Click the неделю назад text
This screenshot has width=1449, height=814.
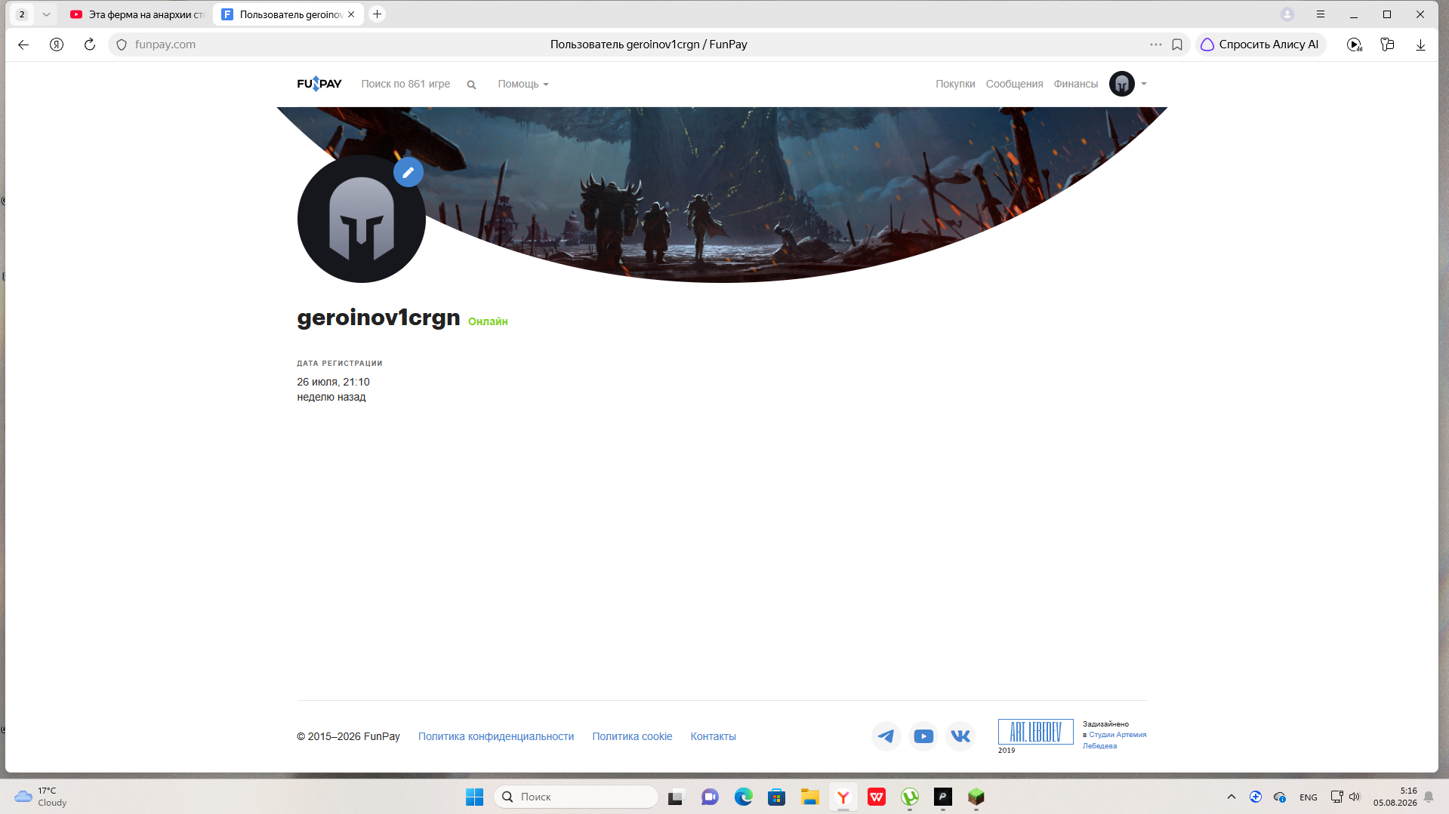(331, 398)
